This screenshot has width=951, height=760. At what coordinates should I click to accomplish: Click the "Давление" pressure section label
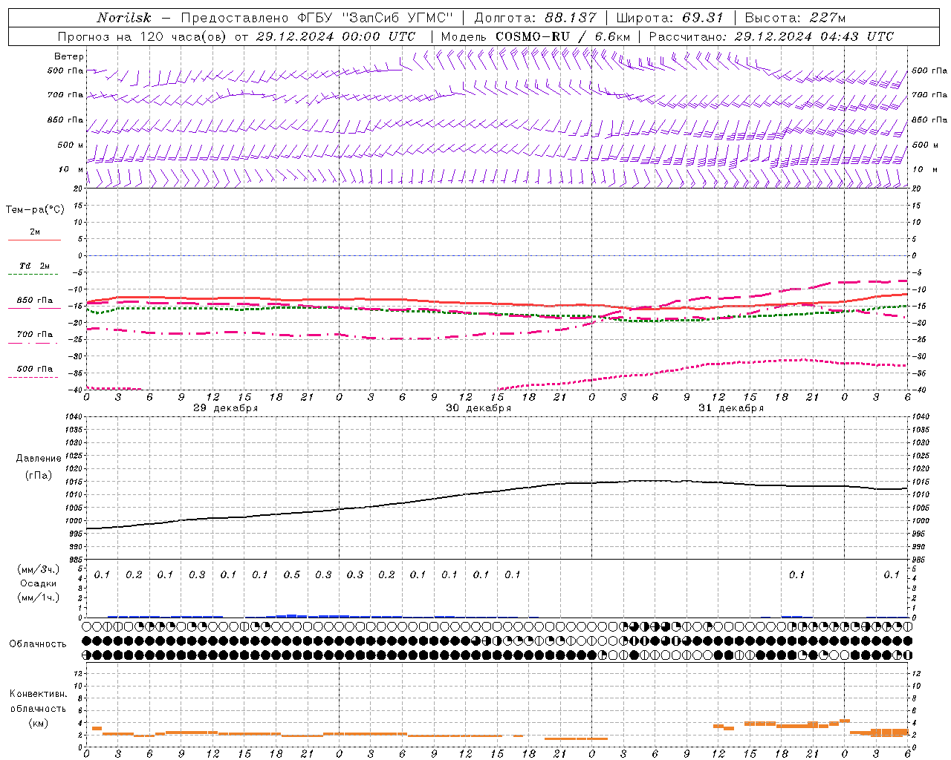(39, 459)
